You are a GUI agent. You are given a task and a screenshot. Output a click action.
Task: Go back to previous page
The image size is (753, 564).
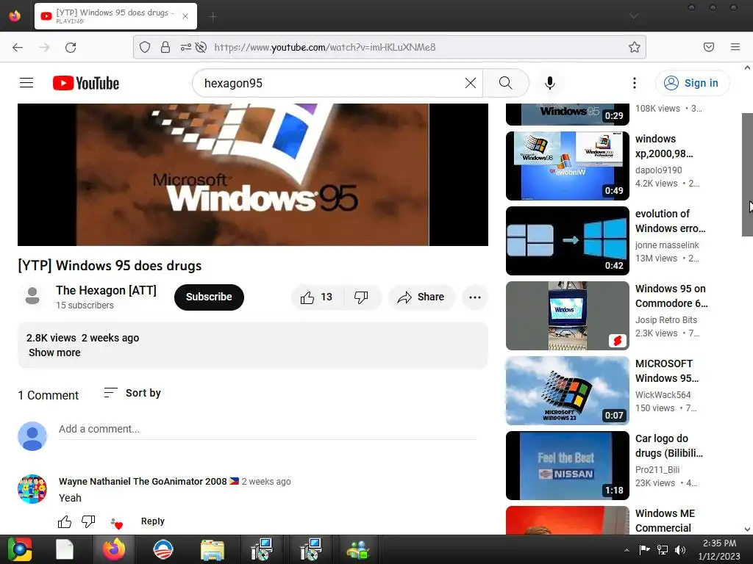click(x=18, y=47)
